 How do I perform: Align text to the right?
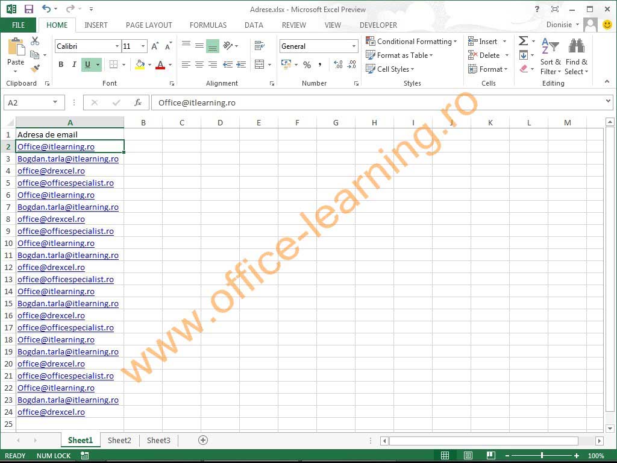click(x=213, y=65)
